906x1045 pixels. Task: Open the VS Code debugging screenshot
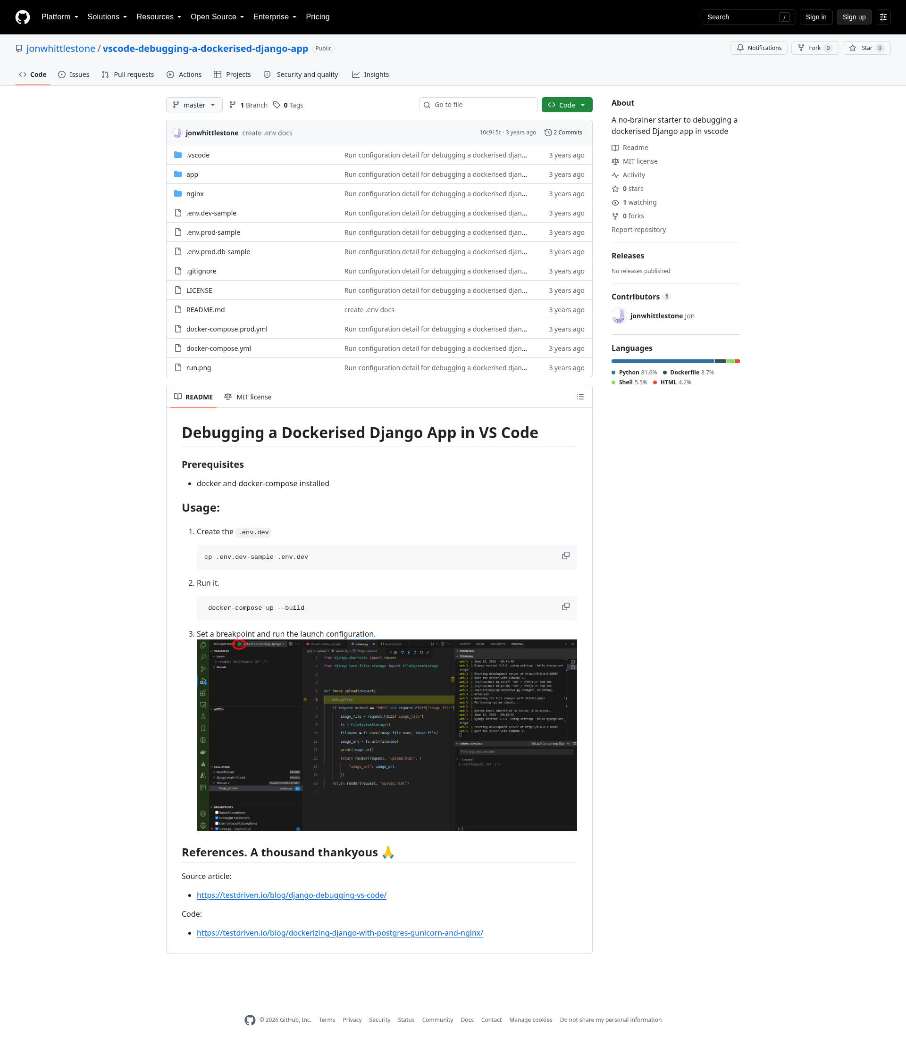pyautogui.click(x=387, y=735)
